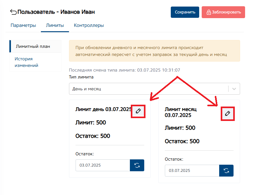Screen dimensions: 256x195
Task: Switch to the Параметры tab
Action: pyautogui.click(x=23, y=26)
